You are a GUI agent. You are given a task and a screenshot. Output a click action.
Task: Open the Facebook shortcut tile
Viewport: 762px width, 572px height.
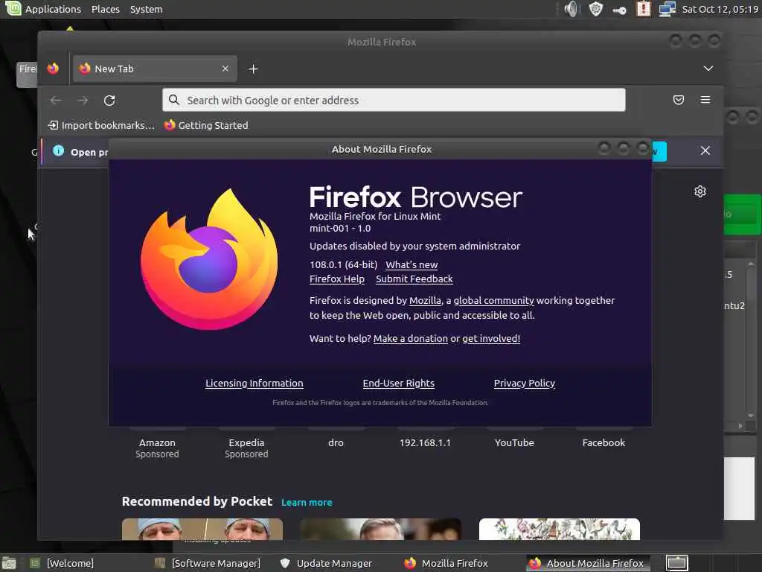pyautogui.click(x=603, y=442)
